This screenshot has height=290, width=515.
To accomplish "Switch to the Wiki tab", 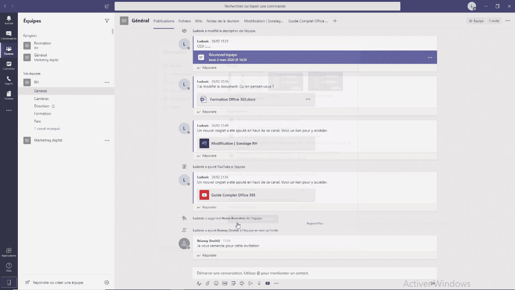I will [198, 21].
